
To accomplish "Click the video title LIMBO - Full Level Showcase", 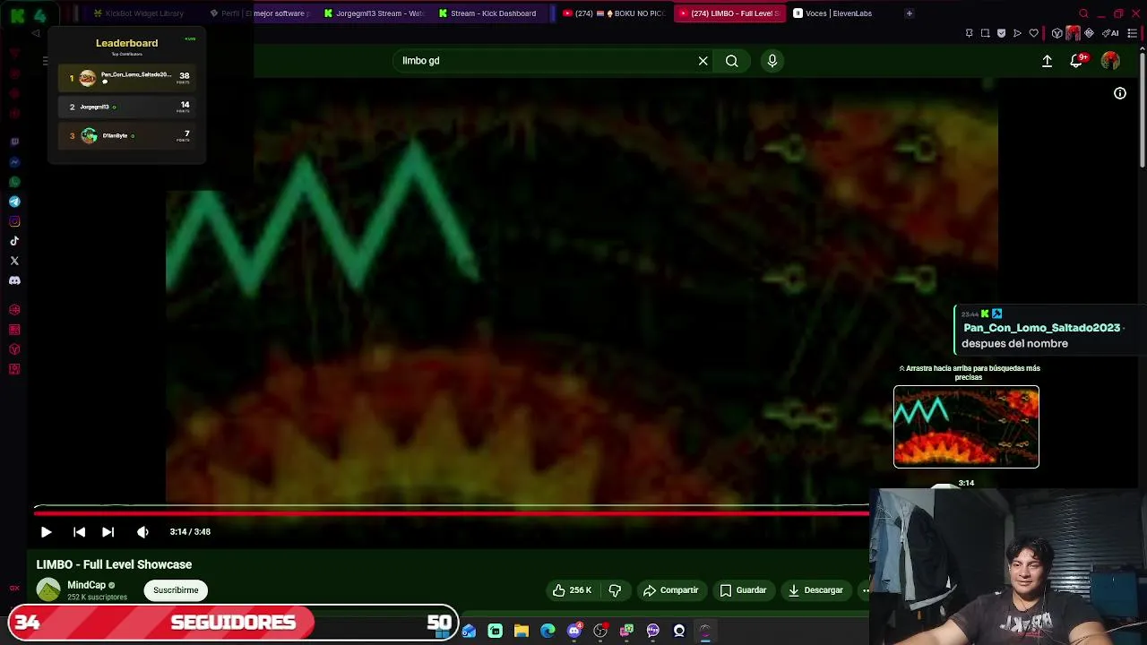I will tap(114, 564).
